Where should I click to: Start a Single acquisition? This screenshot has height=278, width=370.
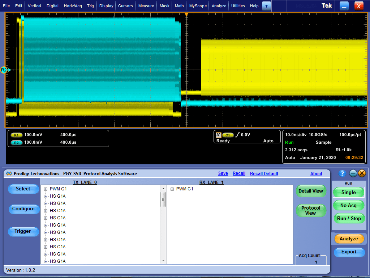click(x=348, y=192)
